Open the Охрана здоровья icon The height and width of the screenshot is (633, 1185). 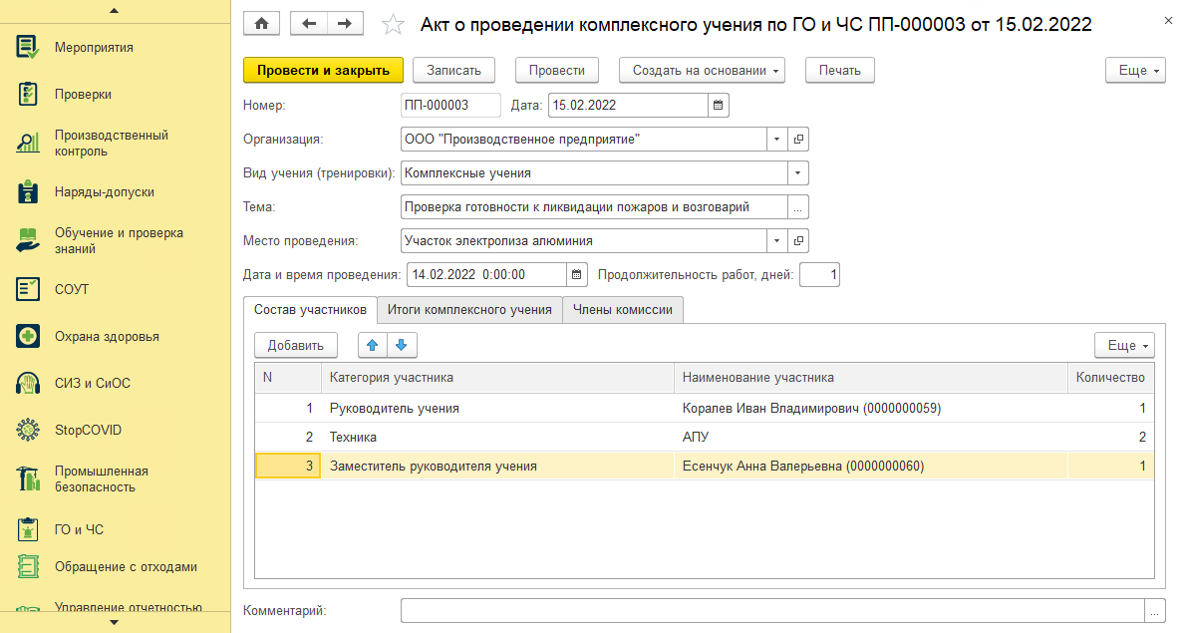pos(27,337)
